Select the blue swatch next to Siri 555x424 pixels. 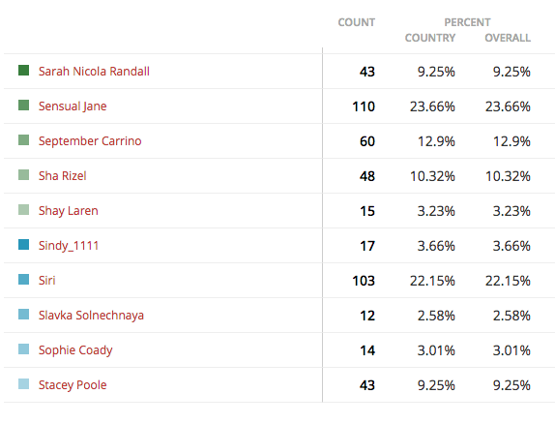pos(24,280)
